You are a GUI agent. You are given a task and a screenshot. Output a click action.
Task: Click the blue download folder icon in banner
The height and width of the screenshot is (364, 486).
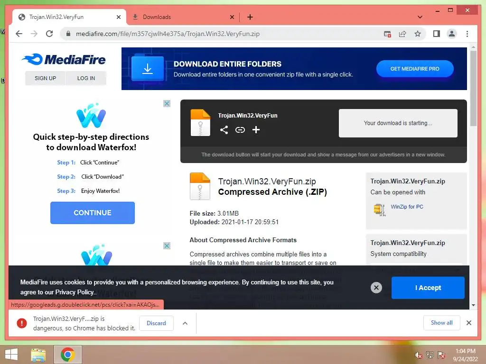pos(148,68)
